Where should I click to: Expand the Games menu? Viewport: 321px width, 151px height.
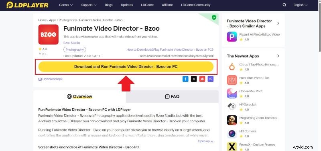[66, 5]
